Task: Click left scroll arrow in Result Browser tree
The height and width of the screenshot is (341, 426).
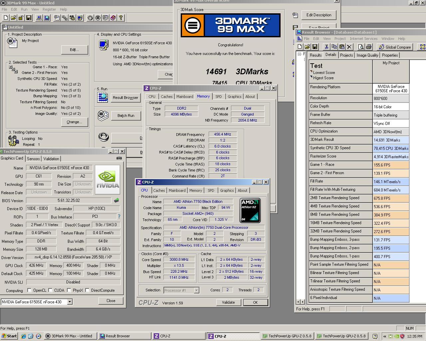Action: click(298, 302)
